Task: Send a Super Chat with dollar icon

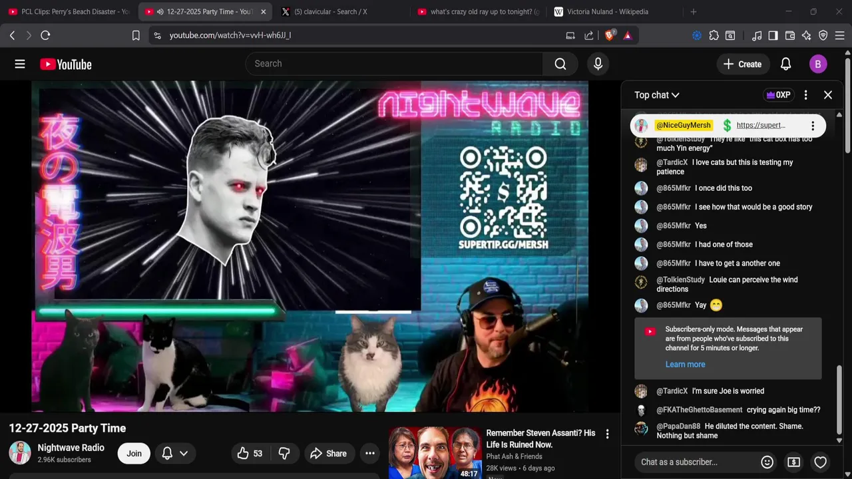Action: click(x=793, y=462)
